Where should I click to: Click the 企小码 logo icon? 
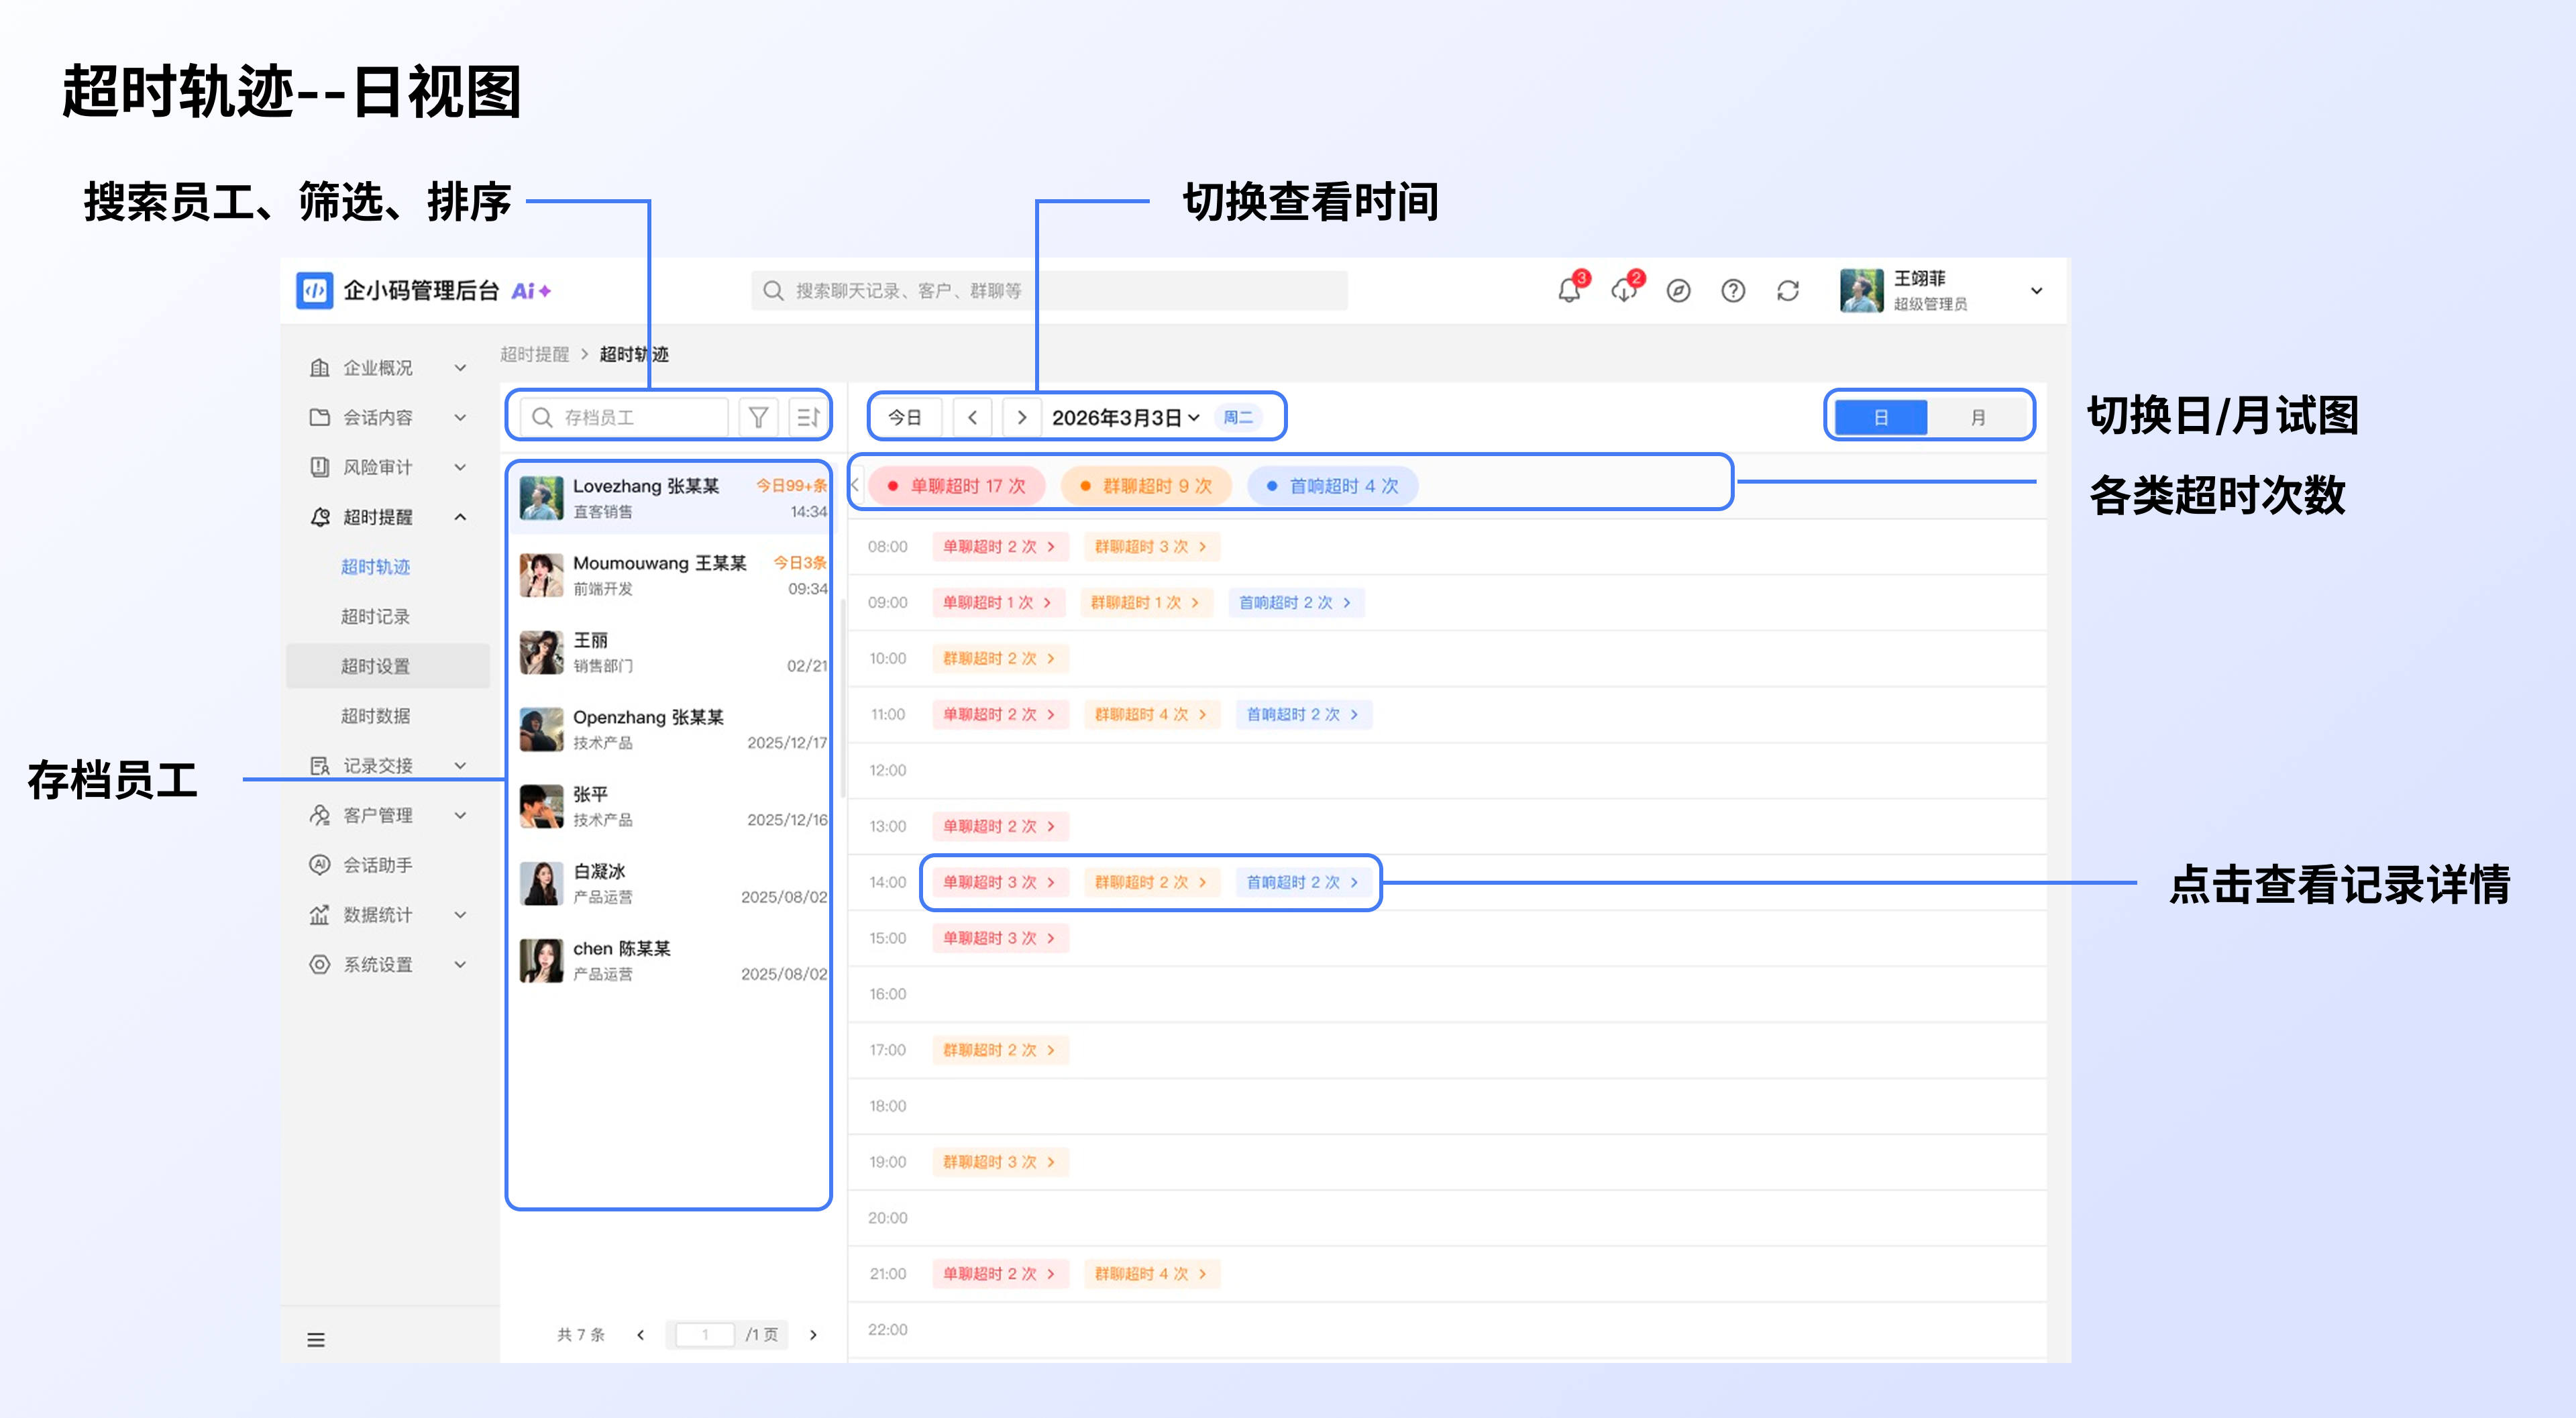315,291
